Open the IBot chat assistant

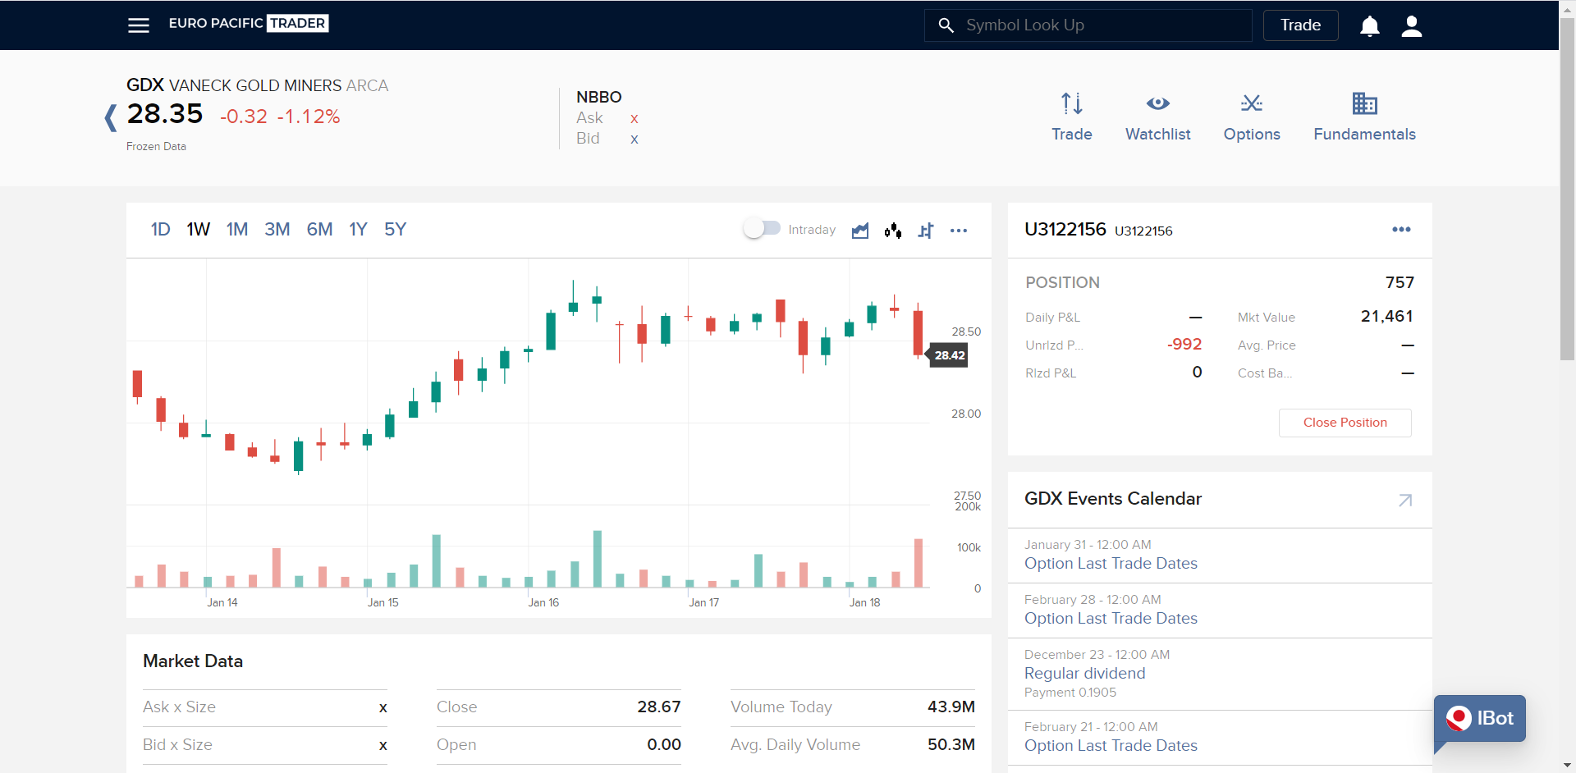(1480, 719)
